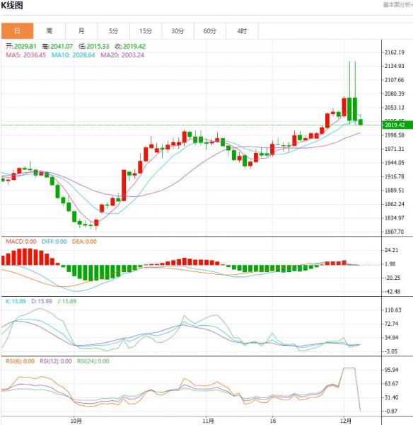Click the 12月 time axis marker
The image size is (413, 425).
pyautogui.click(x=346, y=421)
